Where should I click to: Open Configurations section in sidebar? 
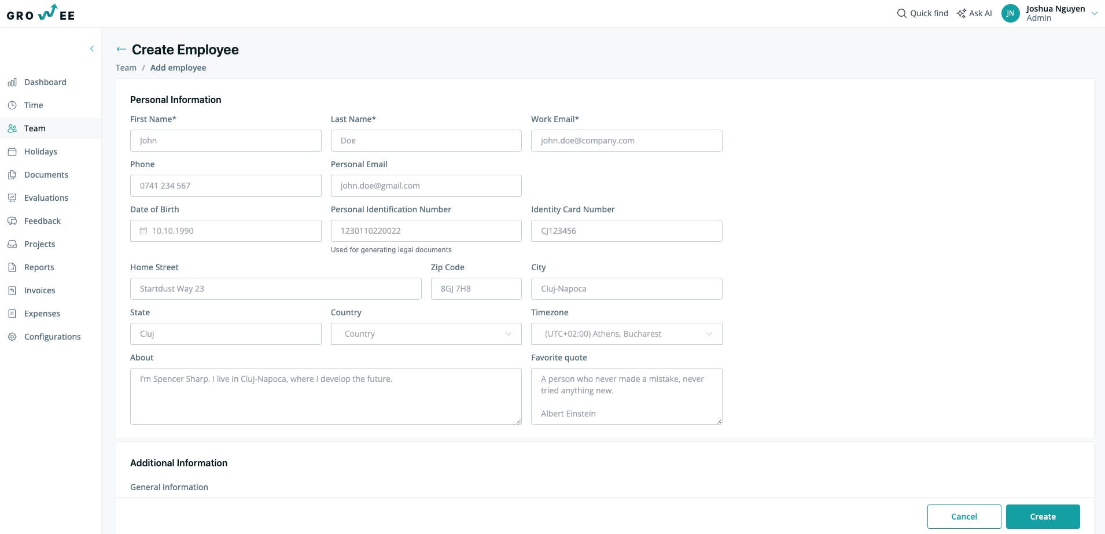[x=52, y=337]
